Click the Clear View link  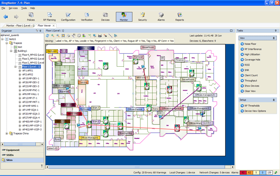click(x=250, y=91)
